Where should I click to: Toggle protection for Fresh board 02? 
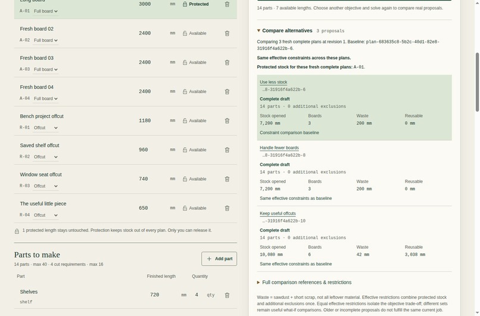tap(194, 33)
